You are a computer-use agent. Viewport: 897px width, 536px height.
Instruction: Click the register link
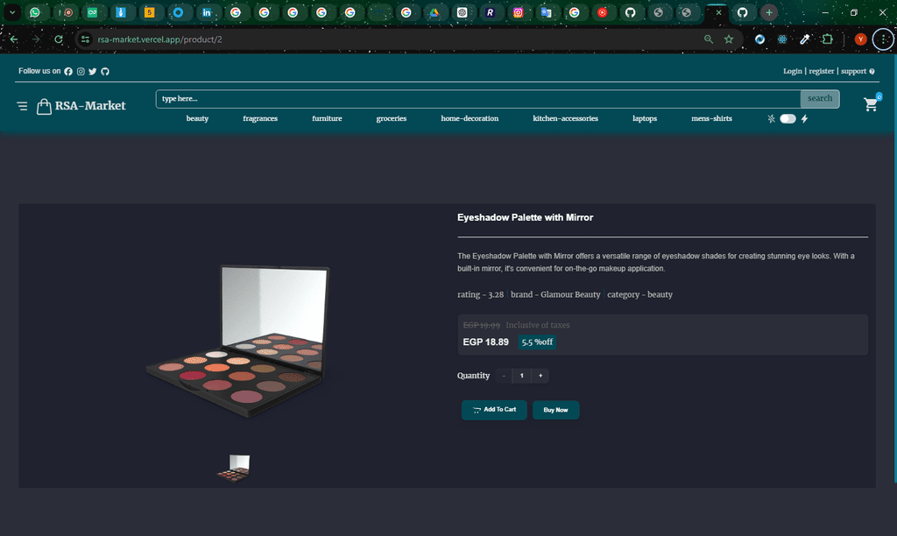point(822,72)
